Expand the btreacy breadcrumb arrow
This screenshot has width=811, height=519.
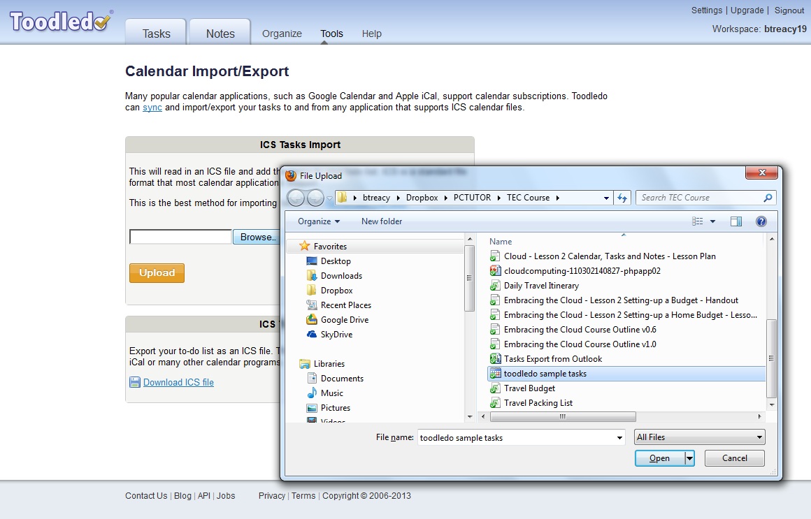[x=398, y=198]
